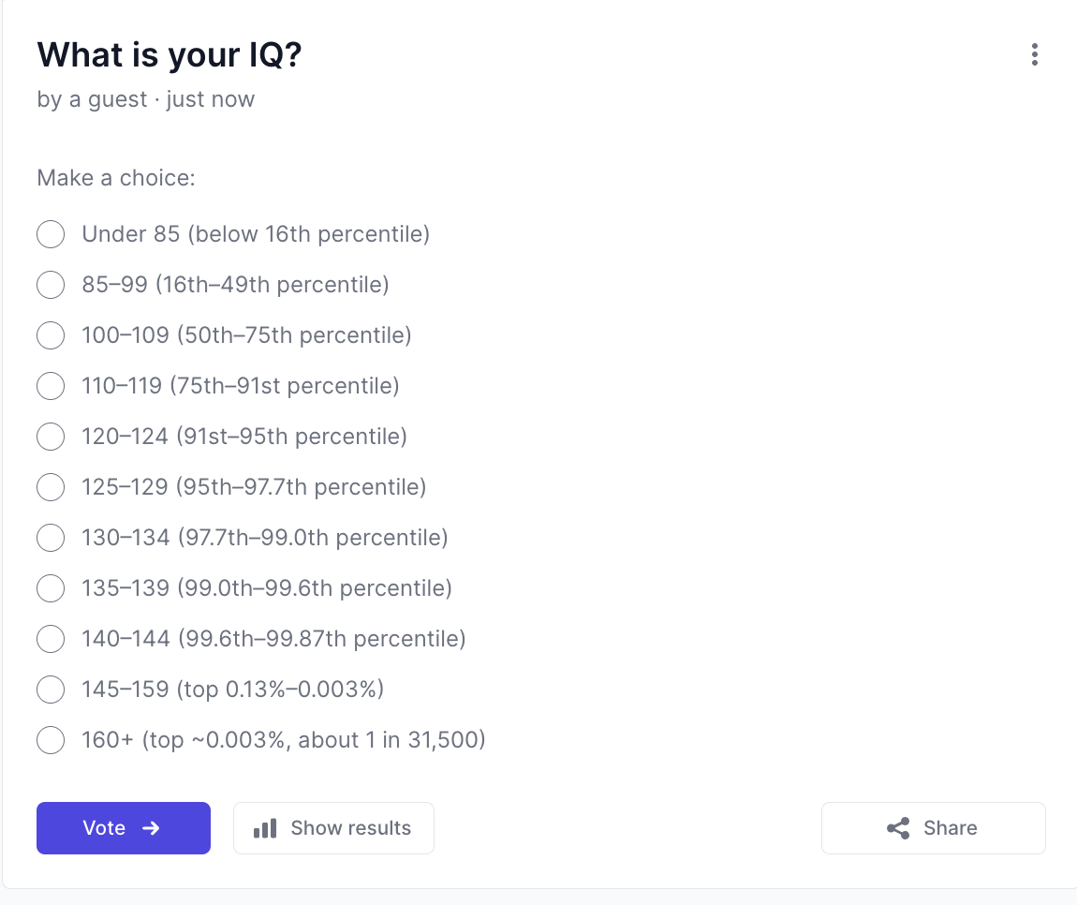Screen dimensions: 1077x905
Task: Choose the 145–159 radio option
Action: pos(51,690)
